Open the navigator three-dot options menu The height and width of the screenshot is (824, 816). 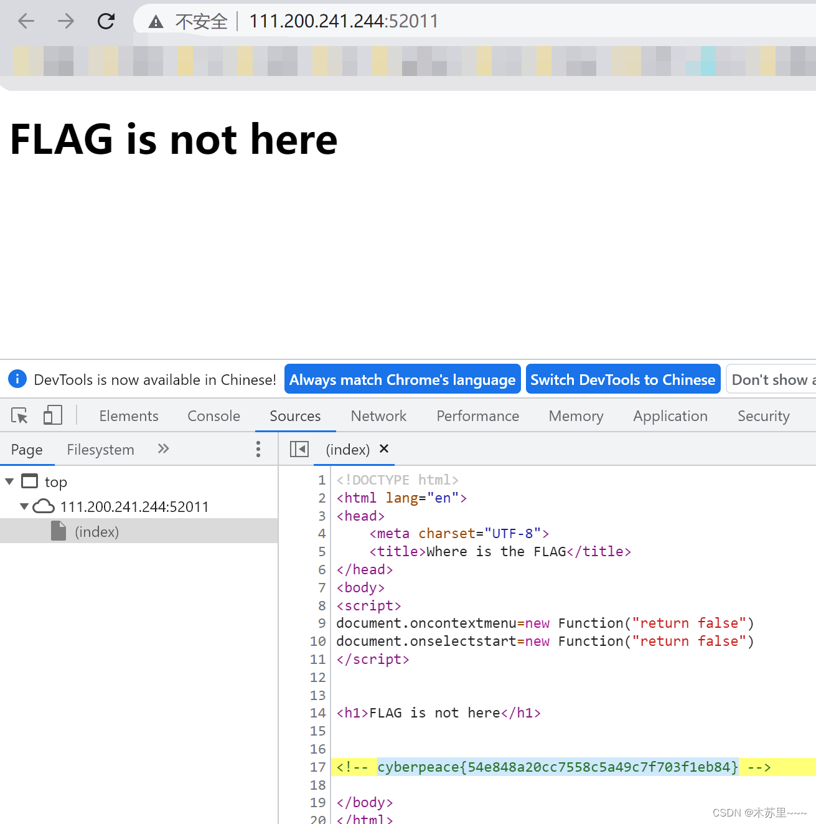coord(258,449)
